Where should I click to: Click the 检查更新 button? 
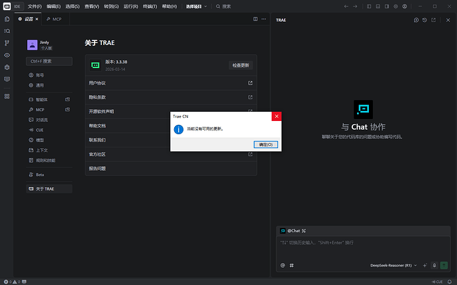(x=240, y=65)
